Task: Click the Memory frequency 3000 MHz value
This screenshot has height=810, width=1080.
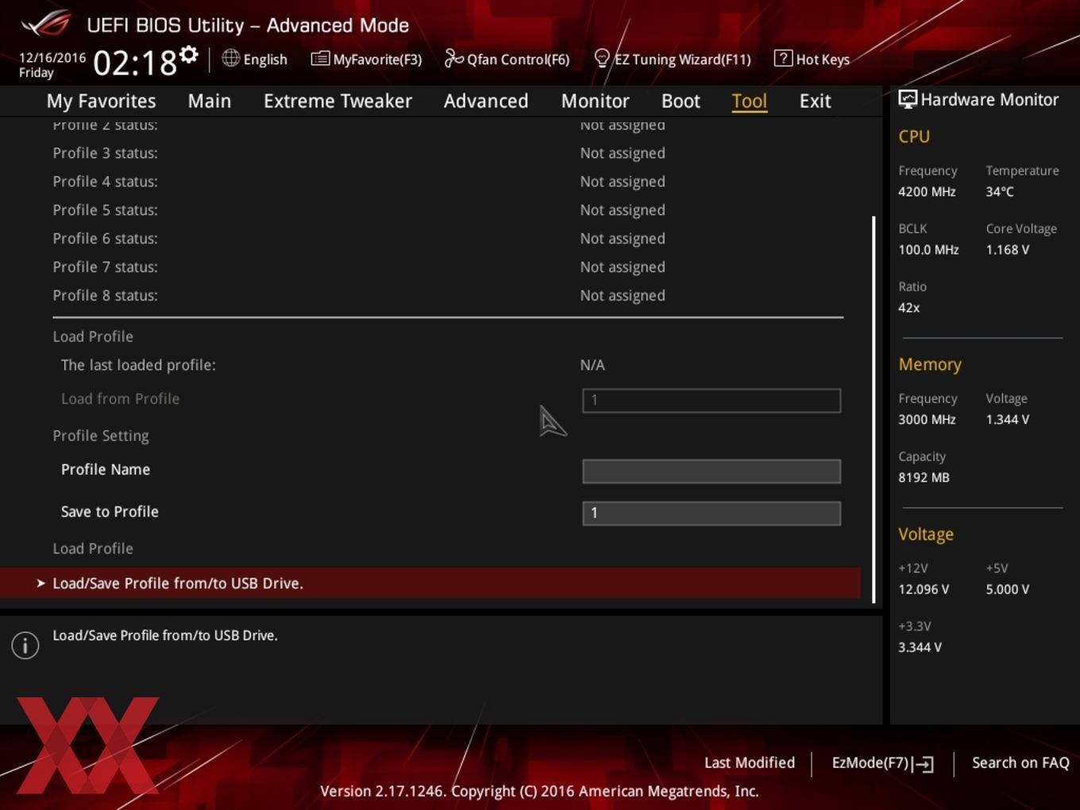Action: coord(927,419)
